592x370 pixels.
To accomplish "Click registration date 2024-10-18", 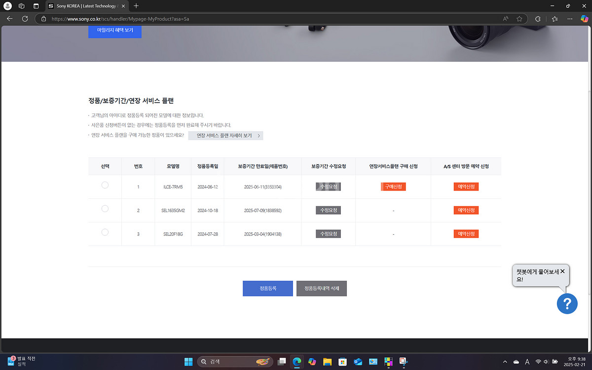I will pos(207,211).
